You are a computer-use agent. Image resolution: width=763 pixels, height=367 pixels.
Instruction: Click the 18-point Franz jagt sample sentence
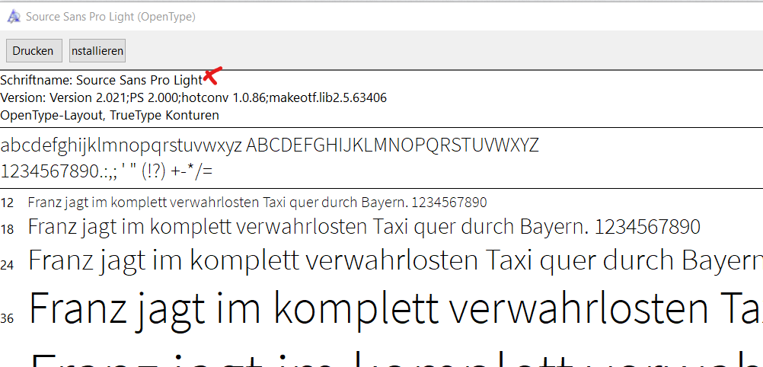point(364,227)
